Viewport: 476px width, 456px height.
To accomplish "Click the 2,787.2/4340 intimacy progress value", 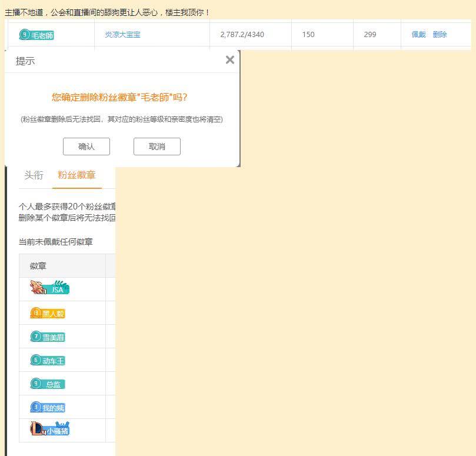I will (241, 35).
